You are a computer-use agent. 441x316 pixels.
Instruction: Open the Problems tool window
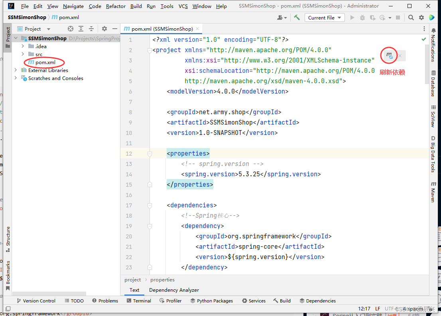tap(105, 300)
